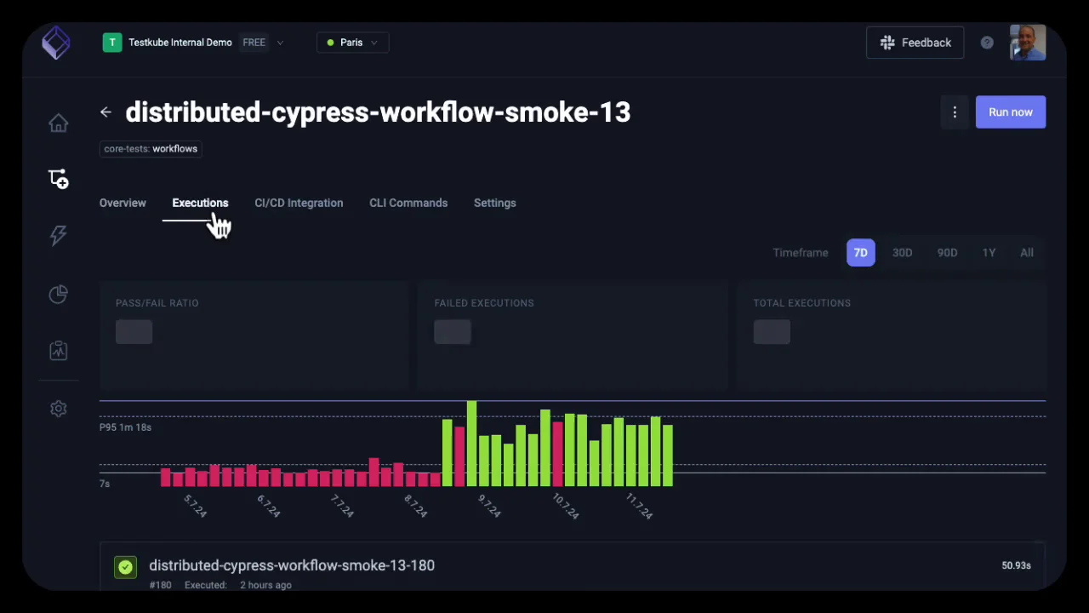Click the Pass/Fail Ratio card
The image size is (1089, 613).
(254, 335)
